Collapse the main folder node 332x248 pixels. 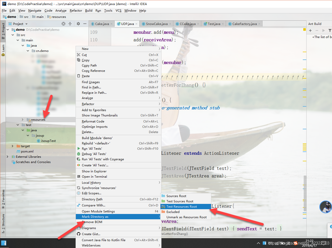point(18,40)
